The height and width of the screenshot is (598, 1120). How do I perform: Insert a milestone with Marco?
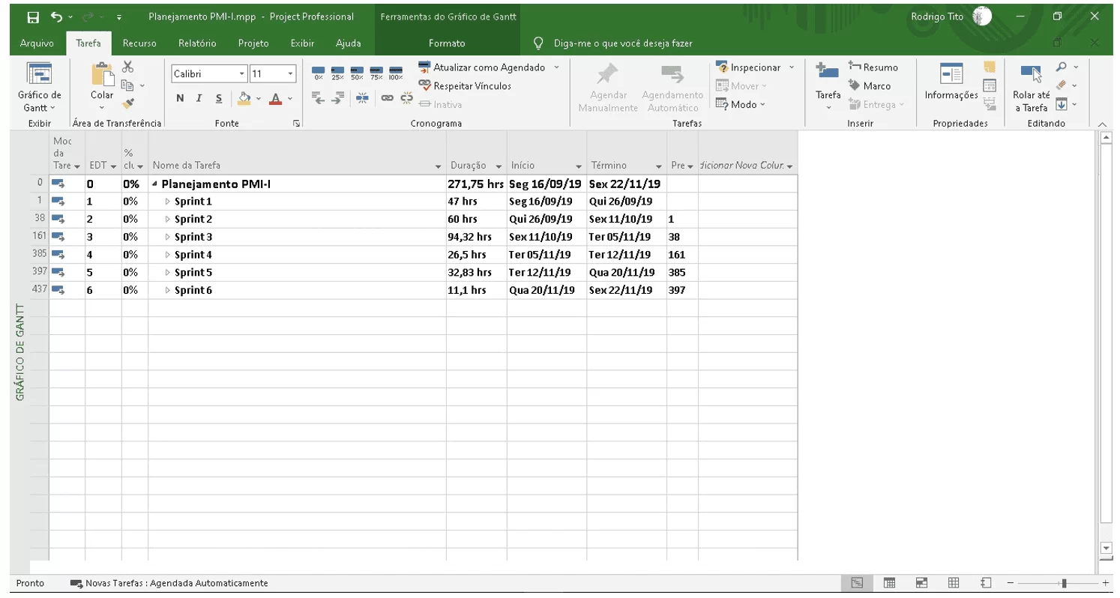point(869,86)
